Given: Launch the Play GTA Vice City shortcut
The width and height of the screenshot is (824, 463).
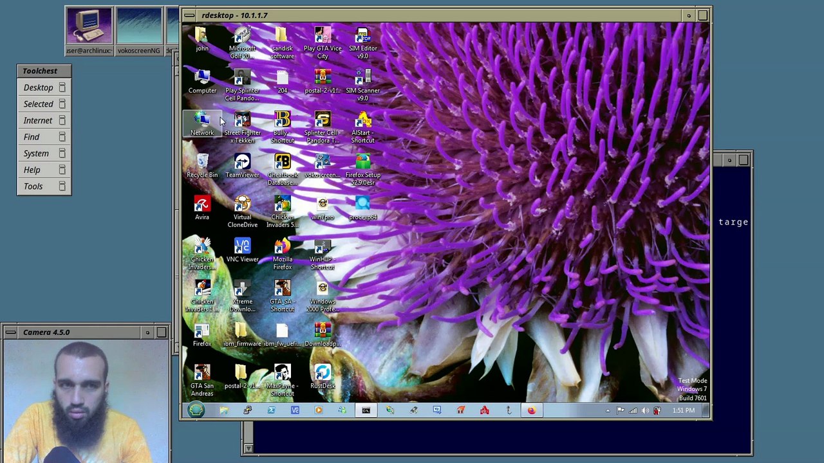Looking at the screenshot, I should point(323,43).
